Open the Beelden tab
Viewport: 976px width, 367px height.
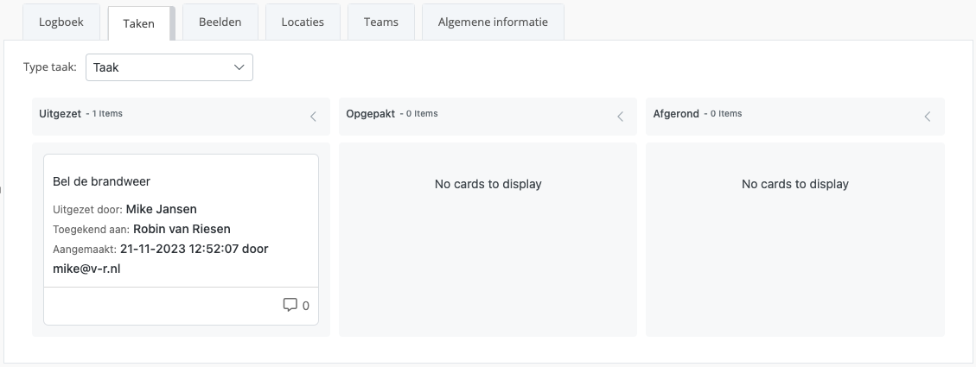pyautogui.click(x=220, y=22)
